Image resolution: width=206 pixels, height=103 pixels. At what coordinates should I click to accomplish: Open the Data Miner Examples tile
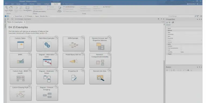(x=47, y=44)
